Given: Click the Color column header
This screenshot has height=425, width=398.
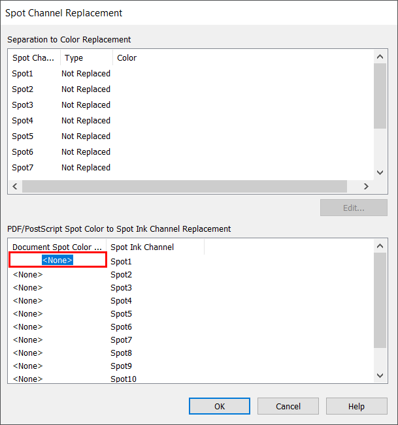Looking at the screenshot, I should tap(127, 58).
